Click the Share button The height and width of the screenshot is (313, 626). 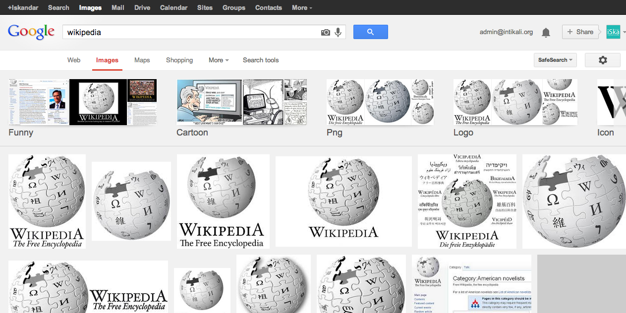tap(580, 32)
